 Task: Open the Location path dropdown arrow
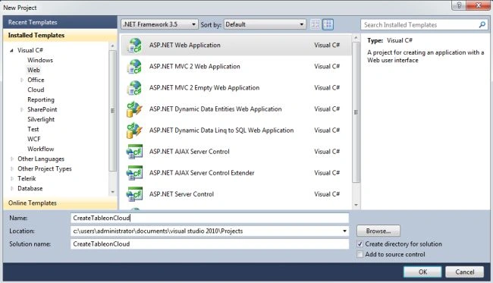[344, 231]
